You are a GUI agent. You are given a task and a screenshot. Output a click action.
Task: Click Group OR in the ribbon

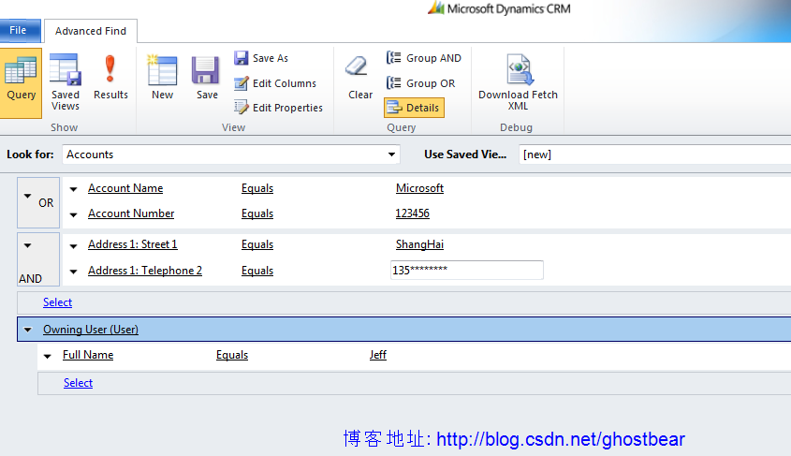click(x=420, y=83)
